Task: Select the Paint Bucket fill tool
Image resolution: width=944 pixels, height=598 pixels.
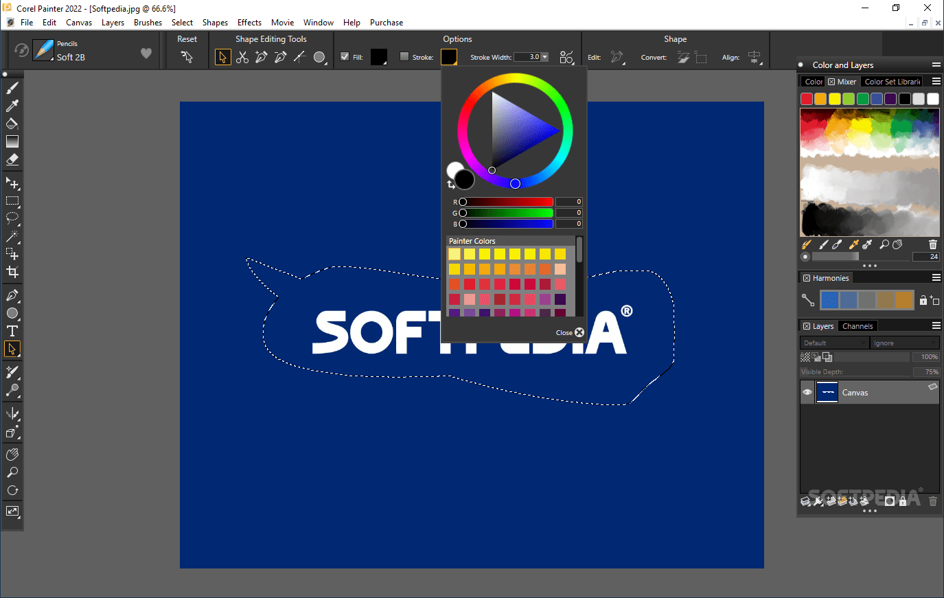Action: click(12, 124)
